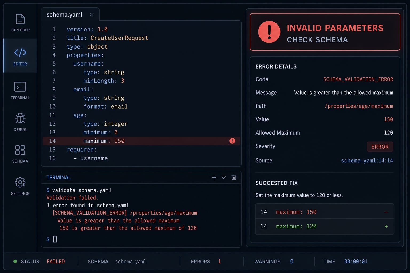410x273 pixels.
Task: Click minLength: 3 on line 7
Action: pyautogui.click(x=104, y=81)
